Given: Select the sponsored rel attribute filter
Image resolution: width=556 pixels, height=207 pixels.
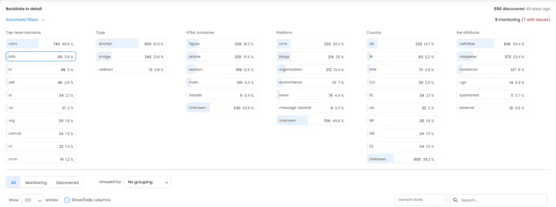Looking at the screenshot, I should point(491,95).
